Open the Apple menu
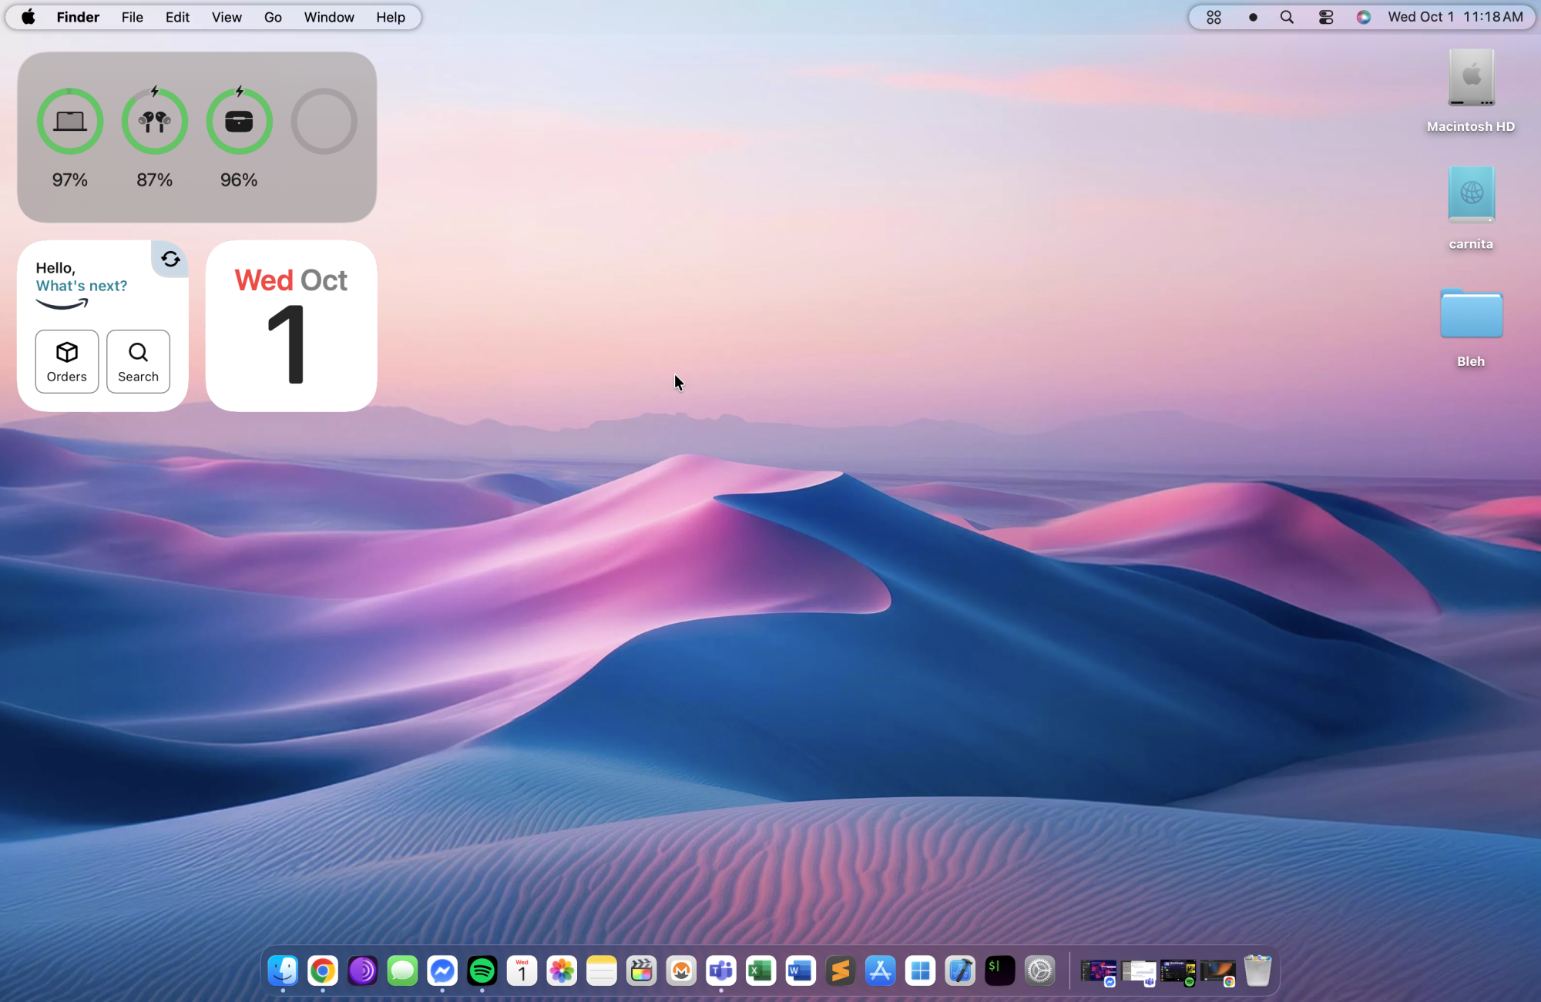This screenshot has height=1002, width=1541. [x=29, y=17]
